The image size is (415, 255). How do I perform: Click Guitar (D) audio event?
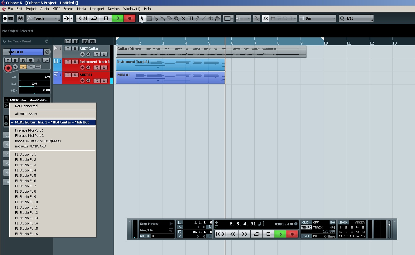point(211,51)
